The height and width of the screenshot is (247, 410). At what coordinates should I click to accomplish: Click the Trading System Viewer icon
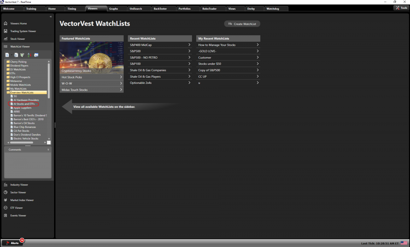[5, 31]
